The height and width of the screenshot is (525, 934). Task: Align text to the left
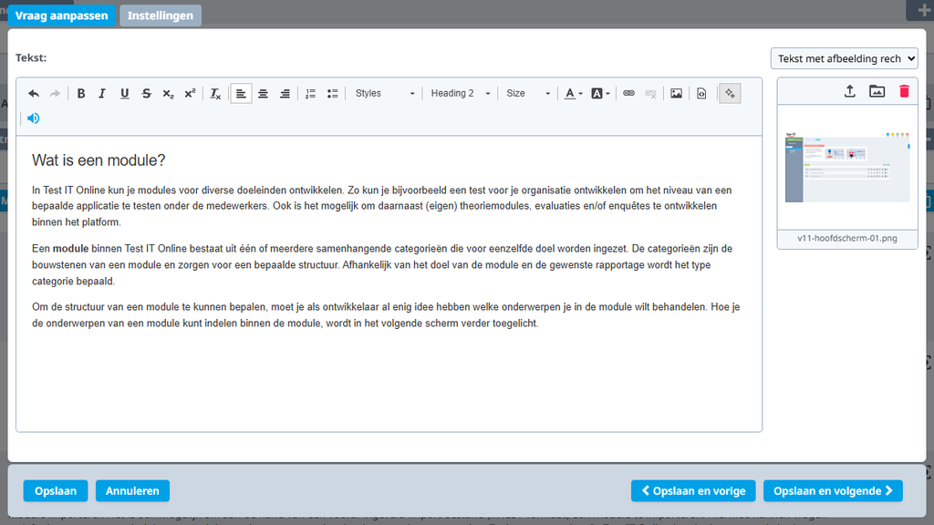click(241, 94)
